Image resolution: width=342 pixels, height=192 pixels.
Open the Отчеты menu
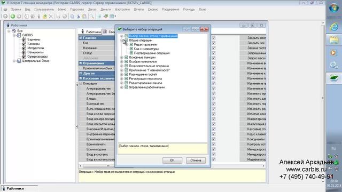pyautogui.click(x=139, y=10)
